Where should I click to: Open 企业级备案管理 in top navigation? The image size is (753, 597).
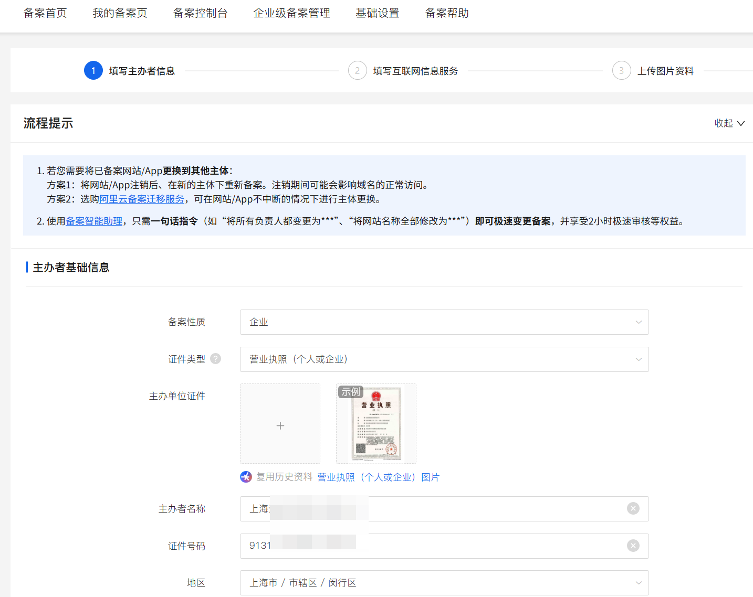(291, 13)
